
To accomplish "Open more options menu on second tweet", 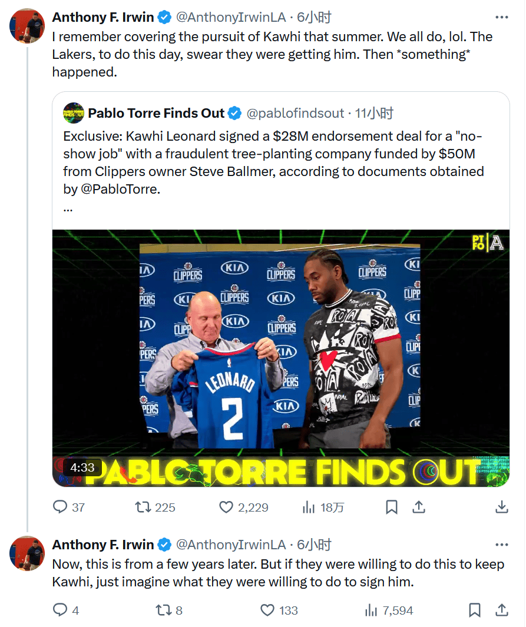I will (x=501, y=545).
